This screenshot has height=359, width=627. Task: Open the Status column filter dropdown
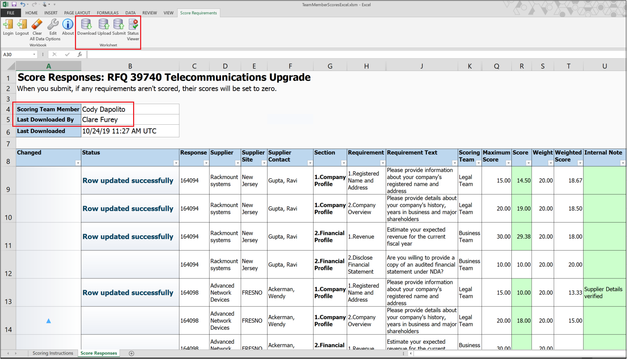point(176,163)
